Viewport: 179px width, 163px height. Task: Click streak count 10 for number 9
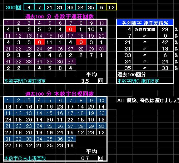[91, 29]
